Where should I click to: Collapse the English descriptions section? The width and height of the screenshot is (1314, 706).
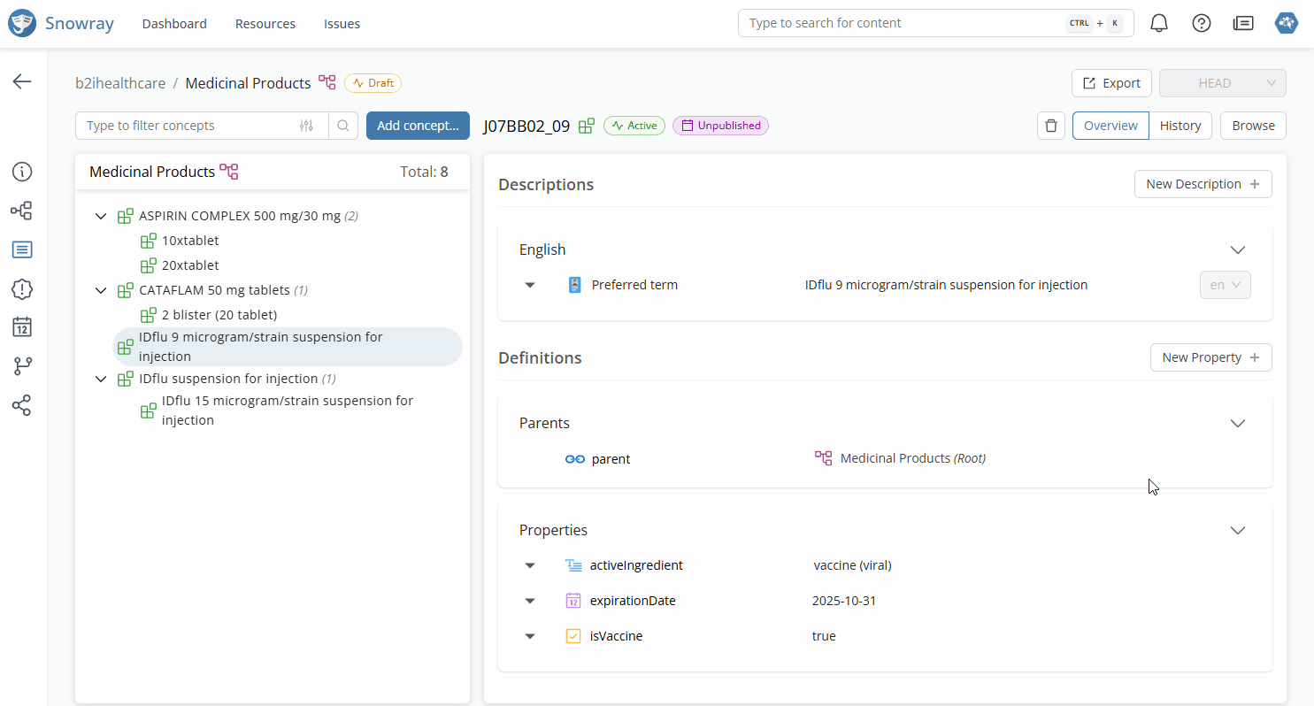1237,249
